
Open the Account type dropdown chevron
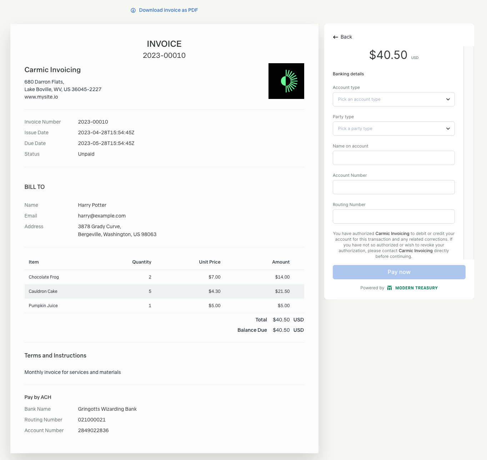pyautogui.click(x=448, y=99)
